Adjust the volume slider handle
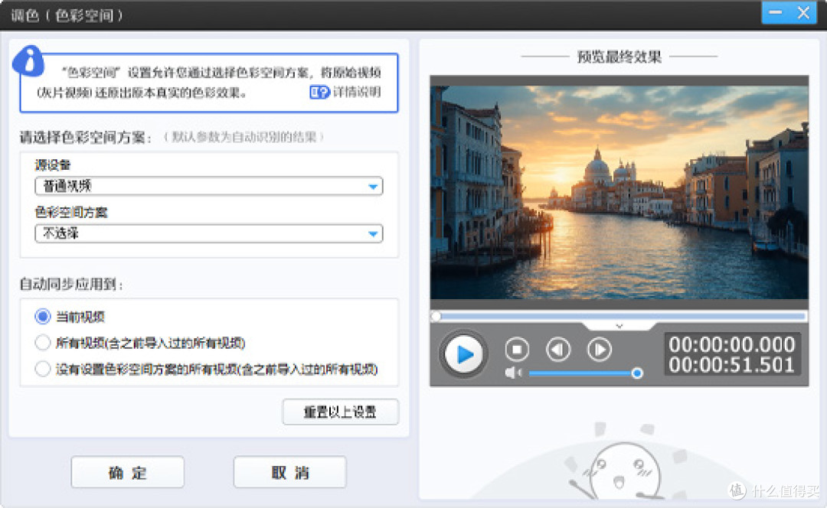Image resolution: width=827 pixels, height=508 pixels. pos(637,373)
